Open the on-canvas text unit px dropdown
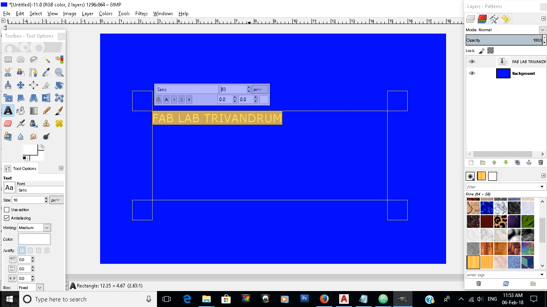 pyautogui.click(x=260, y=89)
